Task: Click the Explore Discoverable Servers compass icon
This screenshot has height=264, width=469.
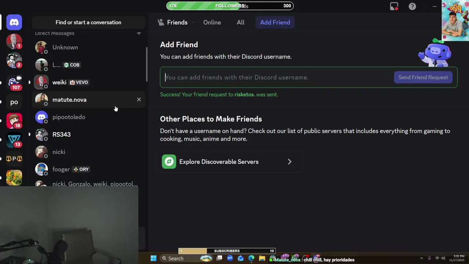Action: [169, 162]
